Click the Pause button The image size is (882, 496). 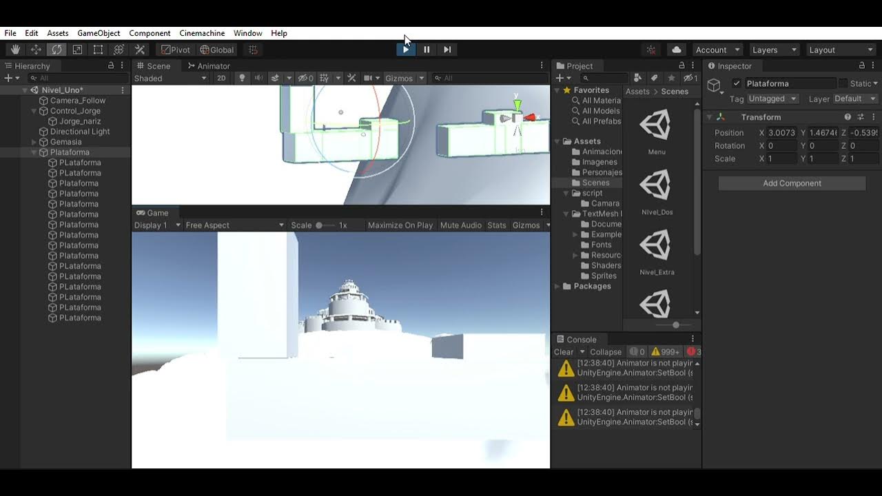click(427, 50)
